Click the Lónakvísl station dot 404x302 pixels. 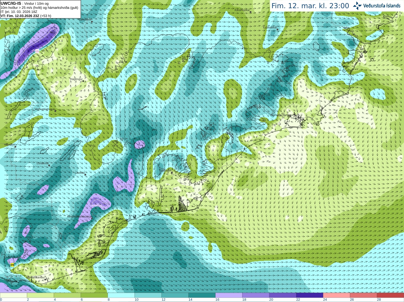click(49, 165)
